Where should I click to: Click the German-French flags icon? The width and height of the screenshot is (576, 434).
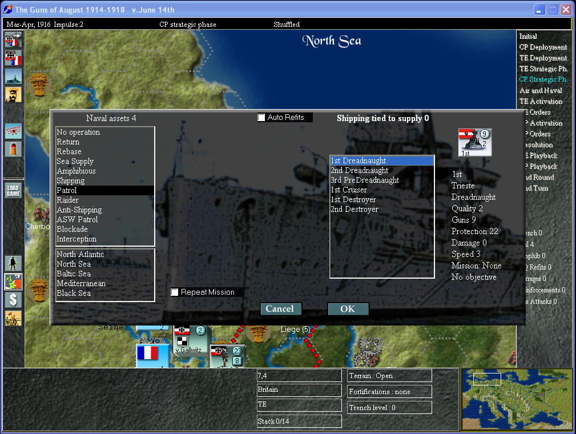pyautogui.click(x=14, y=58)
